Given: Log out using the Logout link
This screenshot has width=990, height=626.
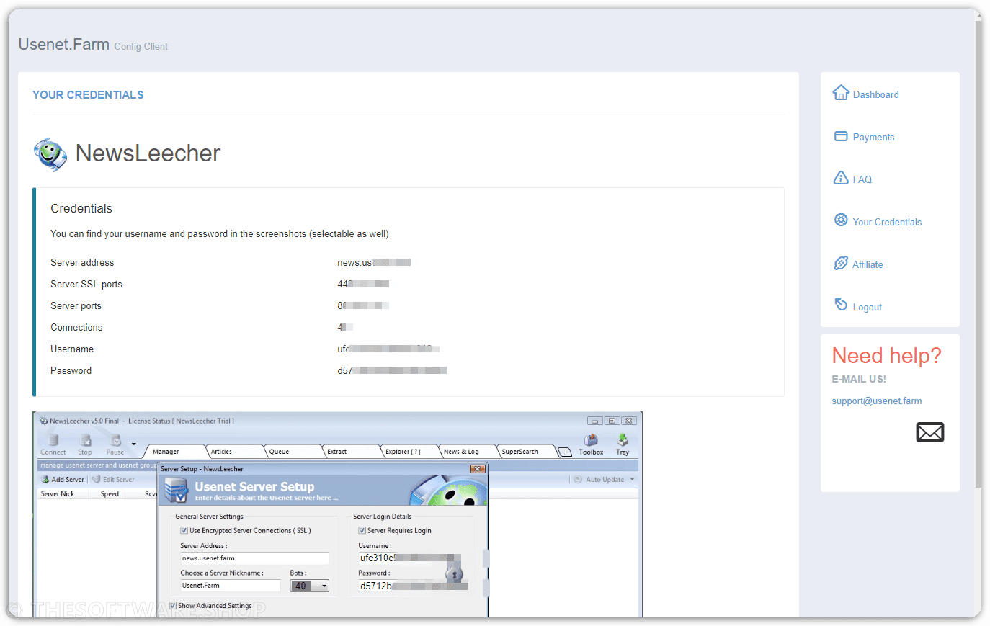Looking at the screenshot, I should tap(867, 307).
